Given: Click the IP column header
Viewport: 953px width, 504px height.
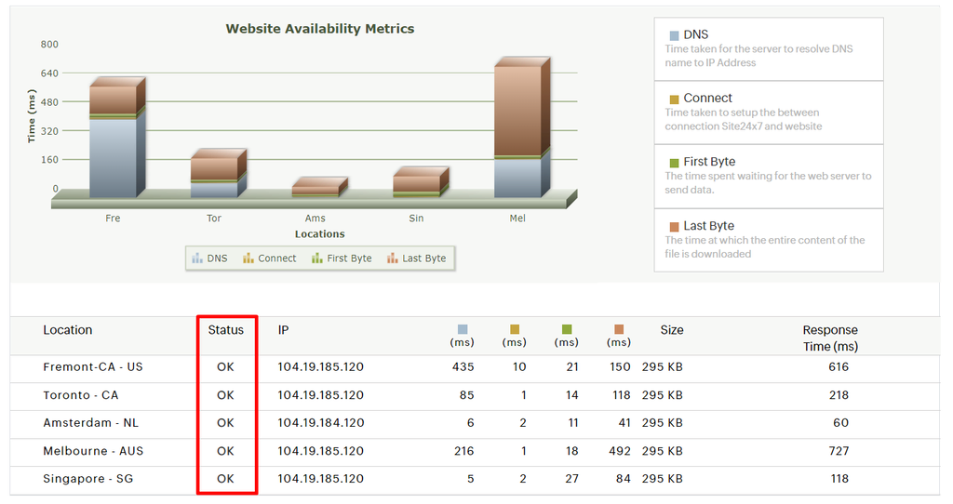Looking at the screenshot, I should [x=283, y=330].
